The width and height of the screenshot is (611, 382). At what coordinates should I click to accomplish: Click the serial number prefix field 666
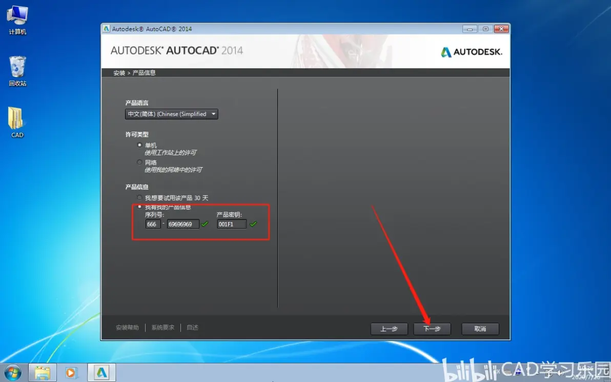point(153,224)
